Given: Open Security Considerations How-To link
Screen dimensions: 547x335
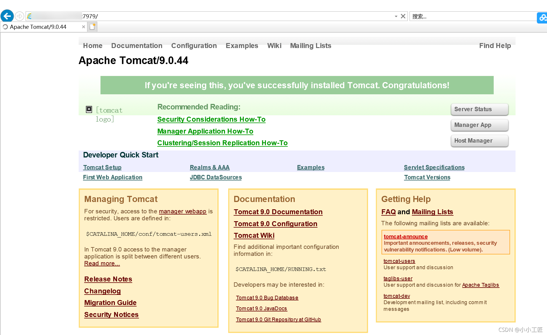Looking at the screenshot, I should pyautogui.click(x=211, y=119).
